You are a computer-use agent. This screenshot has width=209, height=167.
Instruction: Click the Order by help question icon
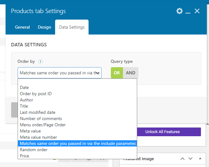(x=40, y=62)
